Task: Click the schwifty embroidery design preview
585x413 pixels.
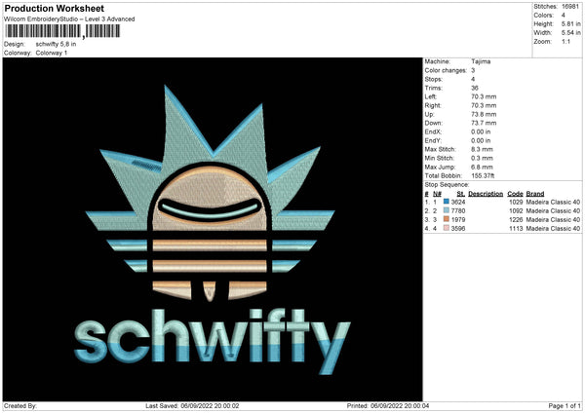Action: [213, 229]
